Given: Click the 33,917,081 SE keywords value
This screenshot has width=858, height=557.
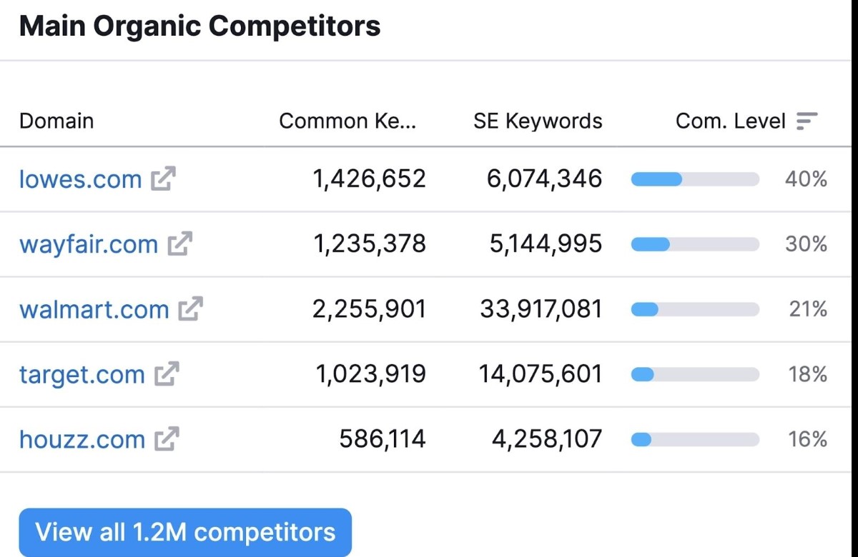Looking at the screenshot, I should click(541, 309).
